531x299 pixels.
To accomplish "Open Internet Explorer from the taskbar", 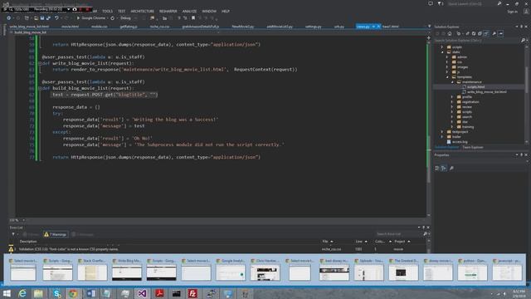I will click(22, 293).
